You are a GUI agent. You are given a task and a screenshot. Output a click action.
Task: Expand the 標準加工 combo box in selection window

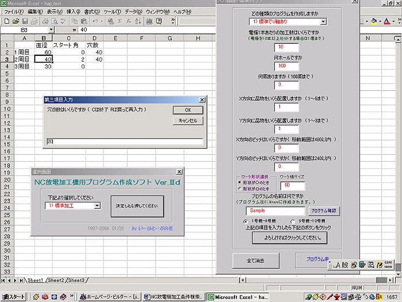pos(97,205)
